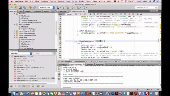The image size is (170, 96).
Task: Click the editor Find Selection magnifier icon
Action: click(x=91, y=14)
